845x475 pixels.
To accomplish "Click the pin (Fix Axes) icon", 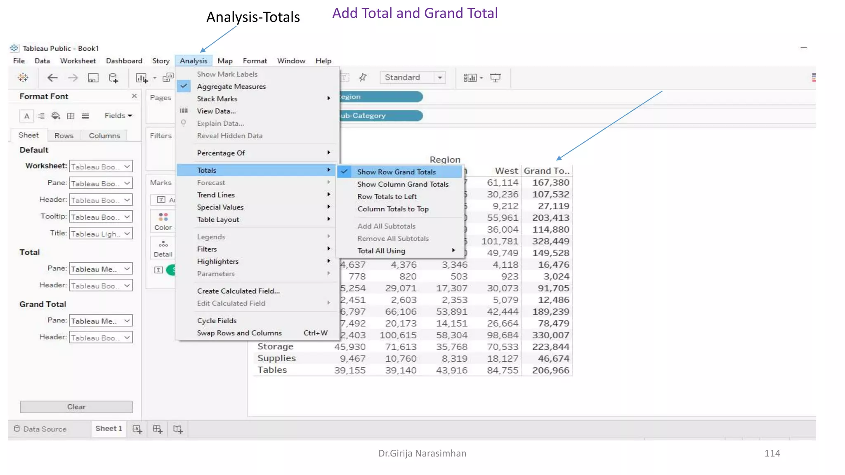I will (363, 78).
